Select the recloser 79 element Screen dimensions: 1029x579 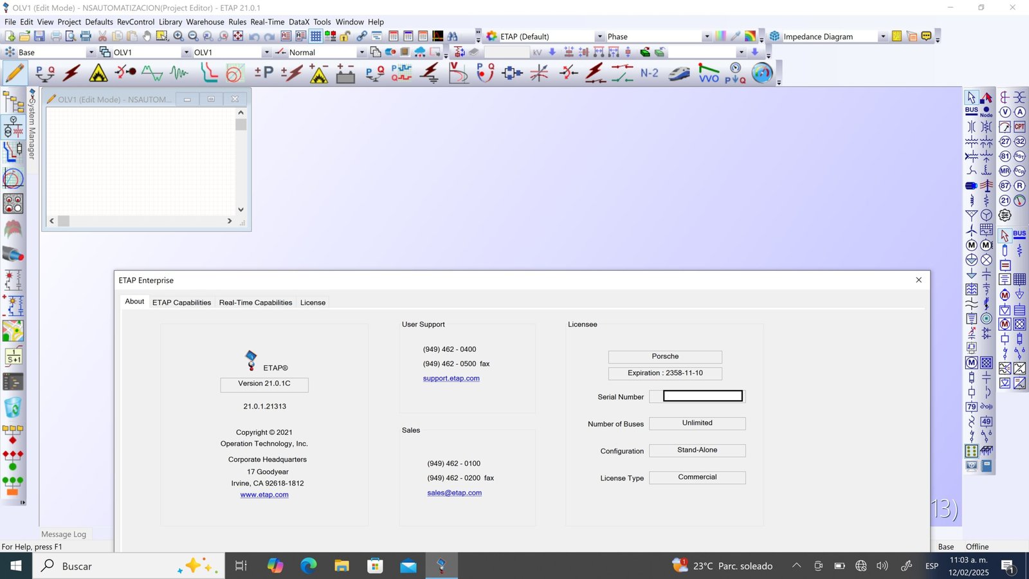click(x=972, y=407)
